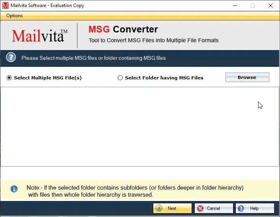Screen dimensions: 280x217
Task: Click the info icon beside Note
Action: point(14,189)
